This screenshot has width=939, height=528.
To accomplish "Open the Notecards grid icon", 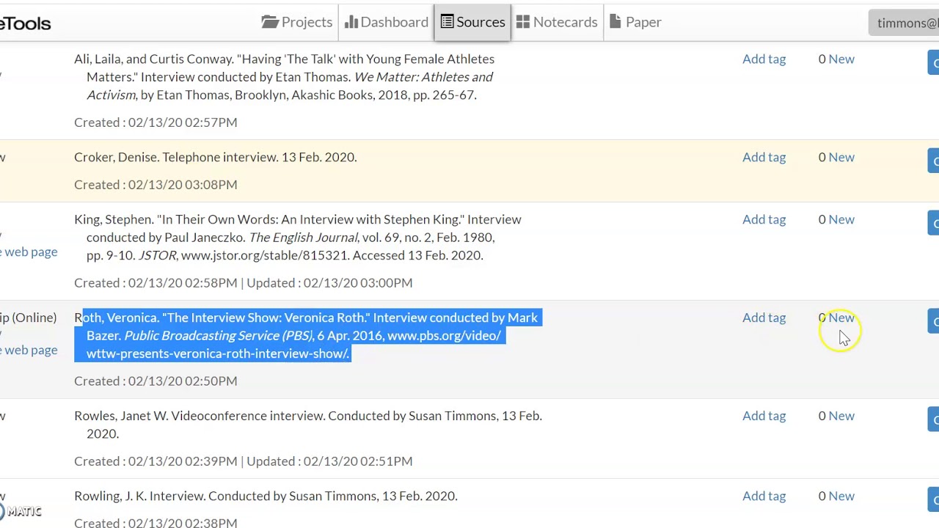I will click(x=523, y=22).
